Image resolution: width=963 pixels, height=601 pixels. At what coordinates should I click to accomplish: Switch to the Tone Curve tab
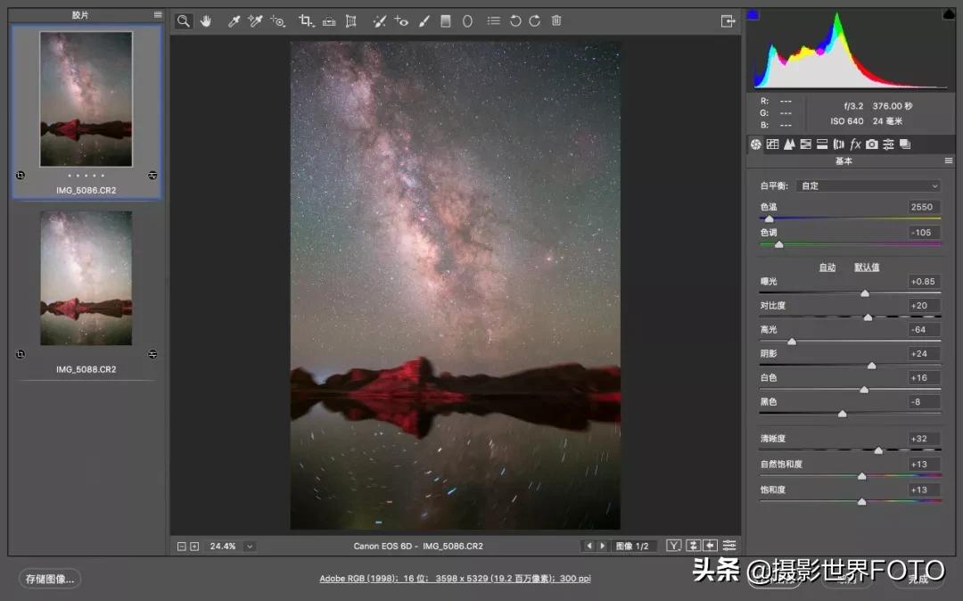(x=773, y=144)
